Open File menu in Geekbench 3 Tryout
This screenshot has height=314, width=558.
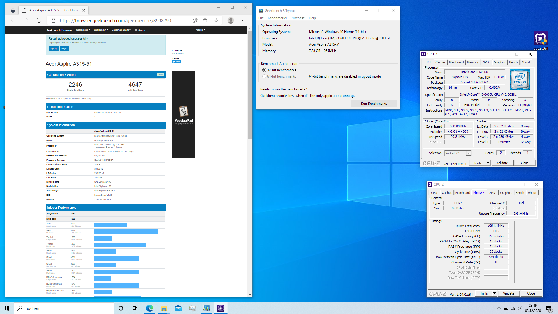click(x=261, y=18)
